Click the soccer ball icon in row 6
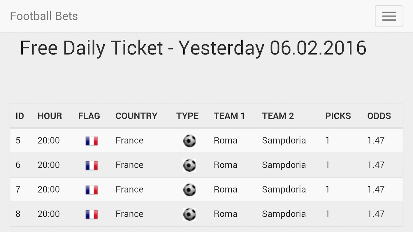413x232 pixels. point(190,165)
